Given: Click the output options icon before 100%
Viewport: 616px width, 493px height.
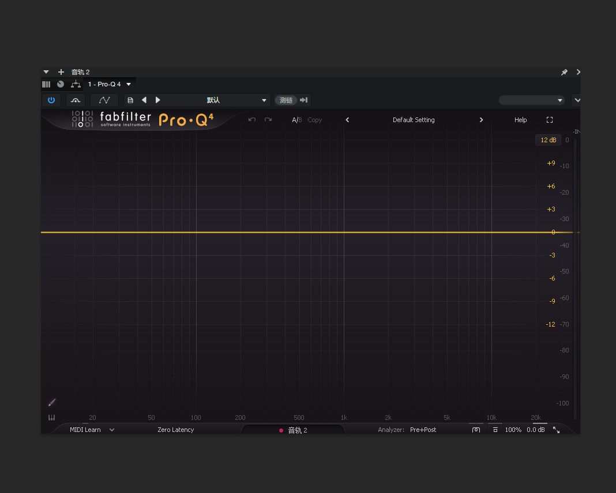Looking at the screenshot, I should [495, 430].
